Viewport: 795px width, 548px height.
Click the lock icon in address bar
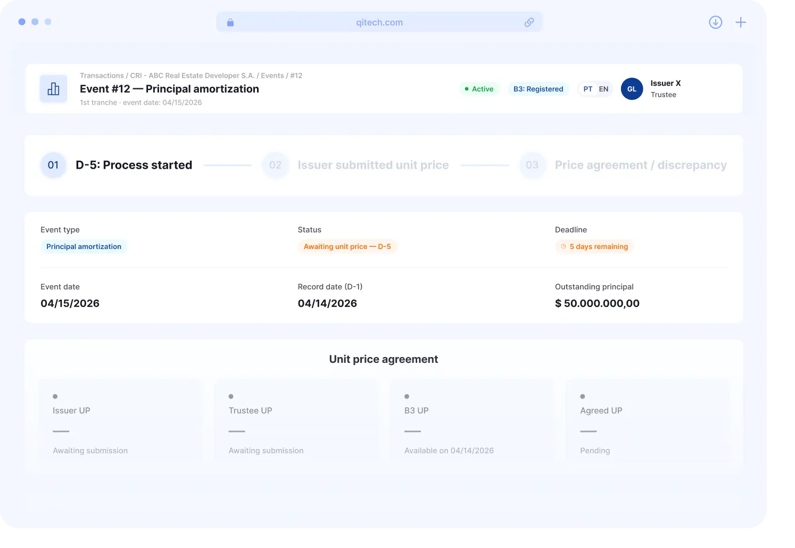(230, 22)
